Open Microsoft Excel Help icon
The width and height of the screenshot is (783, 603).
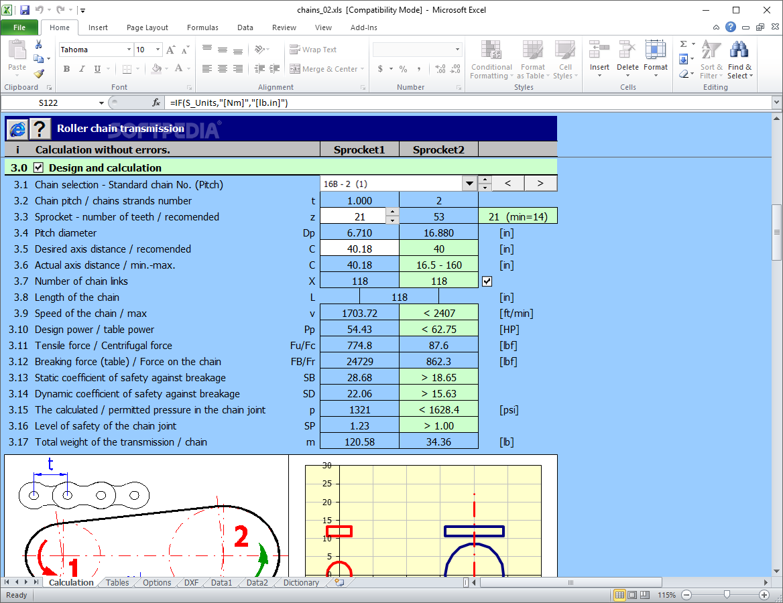[x=731, y=27]
